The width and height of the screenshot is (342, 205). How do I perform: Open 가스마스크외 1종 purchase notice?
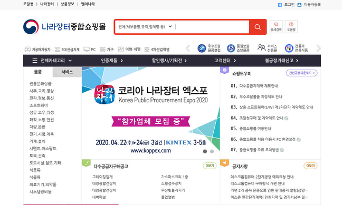click(x=175, y=177)
